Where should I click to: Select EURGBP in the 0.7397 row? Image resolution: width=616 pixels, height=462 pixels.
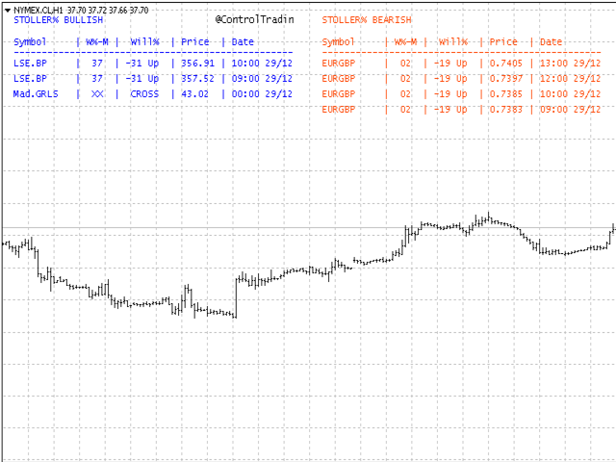tap(338, 79)
